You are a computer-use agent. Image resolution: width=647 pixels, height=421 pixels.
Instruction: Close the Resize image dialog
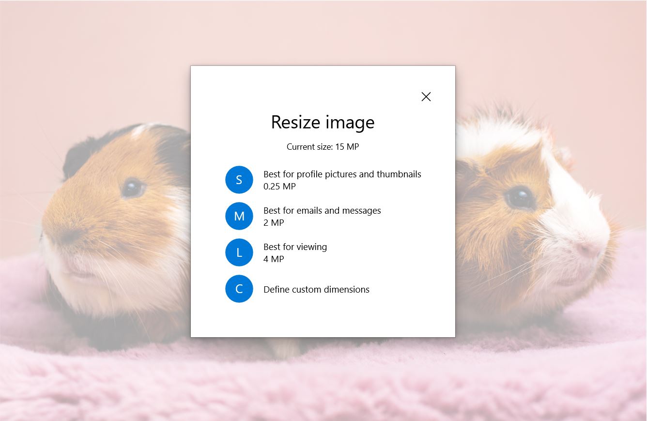(426, 96)
